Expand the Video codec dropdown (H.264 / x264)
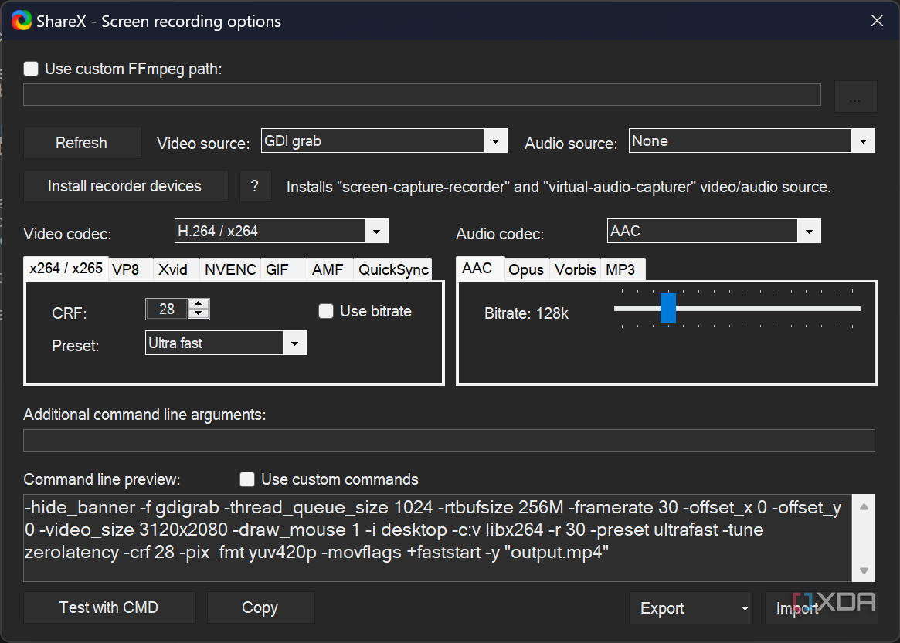Screen dimensions: 900x643 (281, 231)
